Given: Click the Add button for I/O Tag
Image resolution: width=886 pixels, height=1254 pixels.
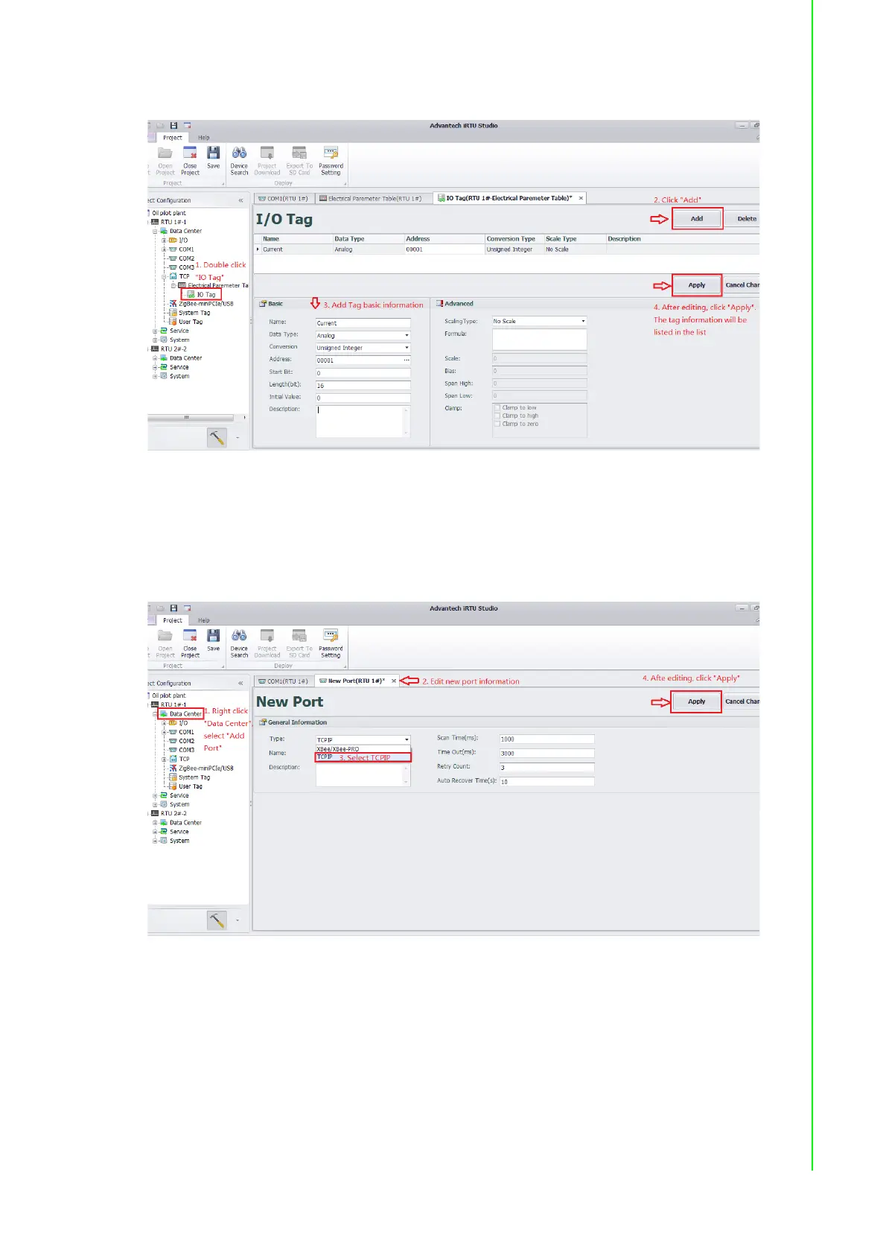Looking at the screenshot, I should [696, 219].
